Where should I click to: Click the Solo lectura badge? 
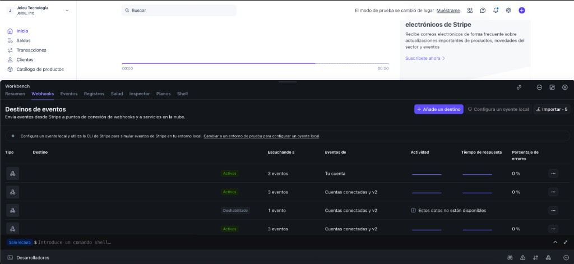(x=20, y=242)
